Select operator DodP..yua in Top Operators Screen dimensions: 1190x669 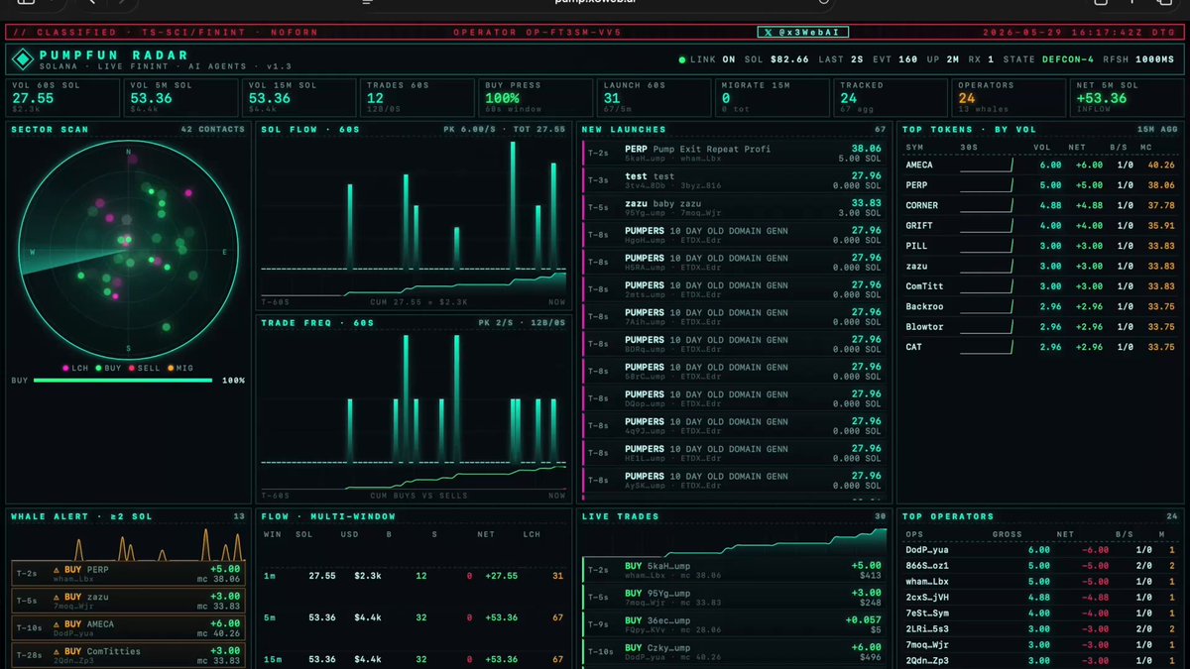pos(1042,549)
